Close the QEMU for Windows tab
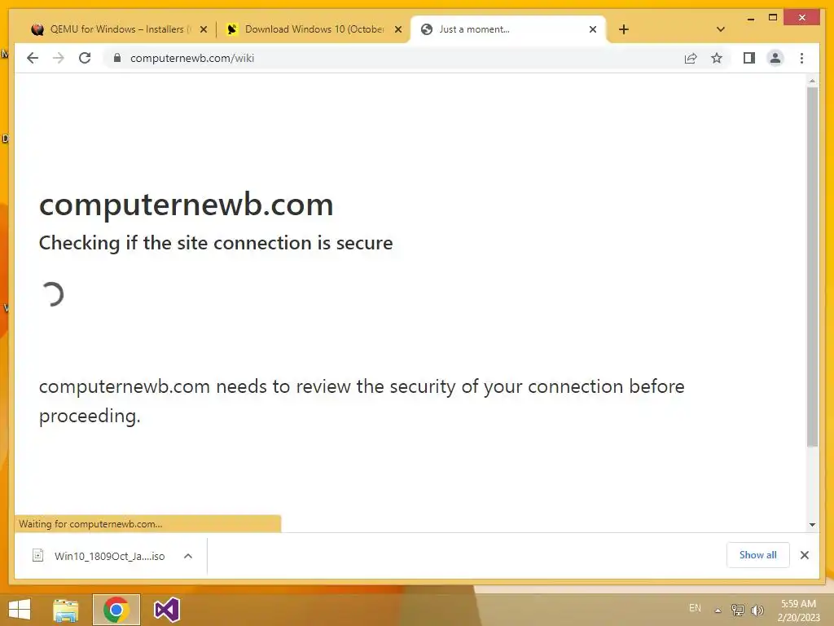834x626 pixels. coord(203,29)
